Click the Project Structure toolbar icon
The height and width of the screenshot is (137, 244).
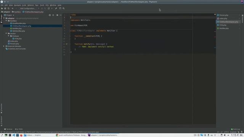click(60, 8)
